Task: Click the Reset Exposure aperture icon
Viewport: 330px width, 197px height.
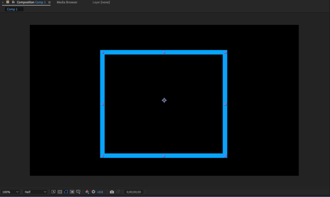Action: pyautogui.click(x=93, y=192)
